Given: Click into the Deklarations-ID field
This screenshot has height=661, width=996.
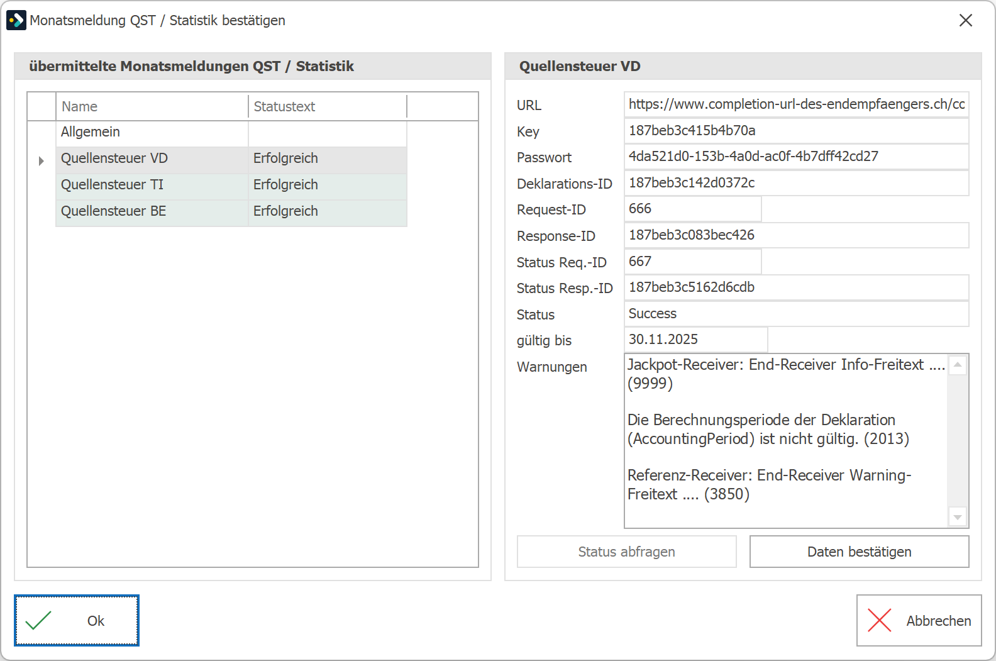Looking at the screenshot, I should [x=797, y=183].
